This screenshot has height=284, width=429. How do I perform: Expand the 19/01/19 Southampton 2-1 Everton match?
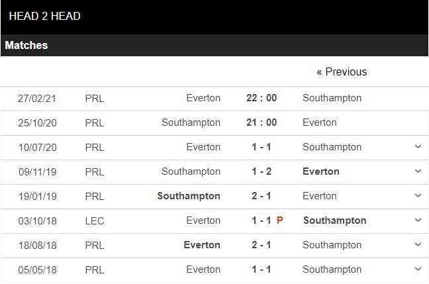click(x=418, y=196)
